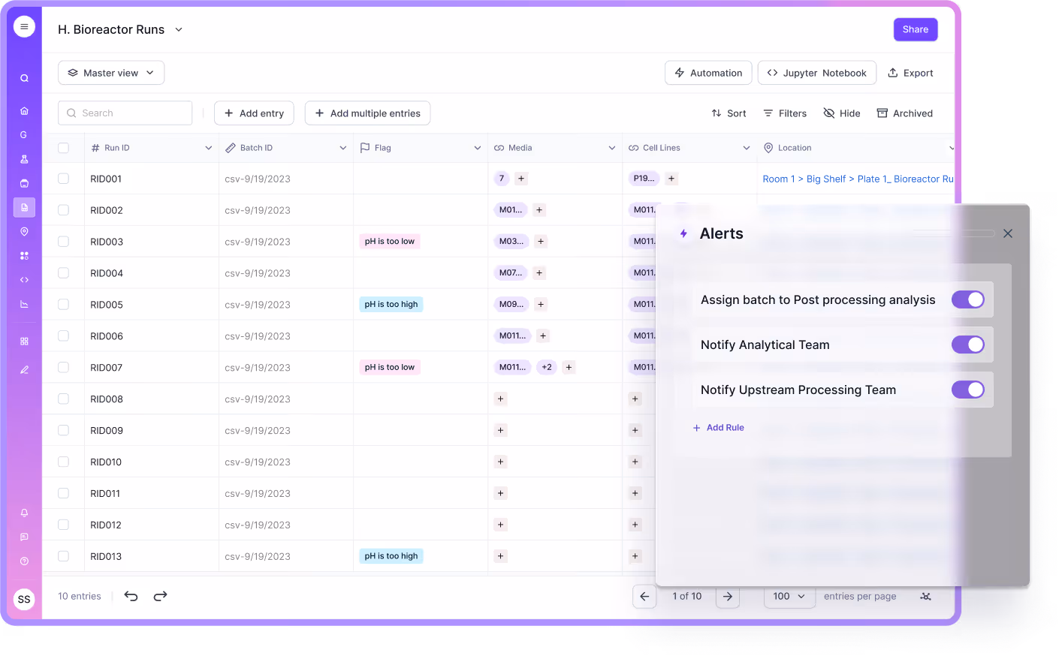Select the checkbox on row RID003
Image resolution: width=1059 pixels, height=659 pixels.
pyautogui.click(x=64, y=242)
